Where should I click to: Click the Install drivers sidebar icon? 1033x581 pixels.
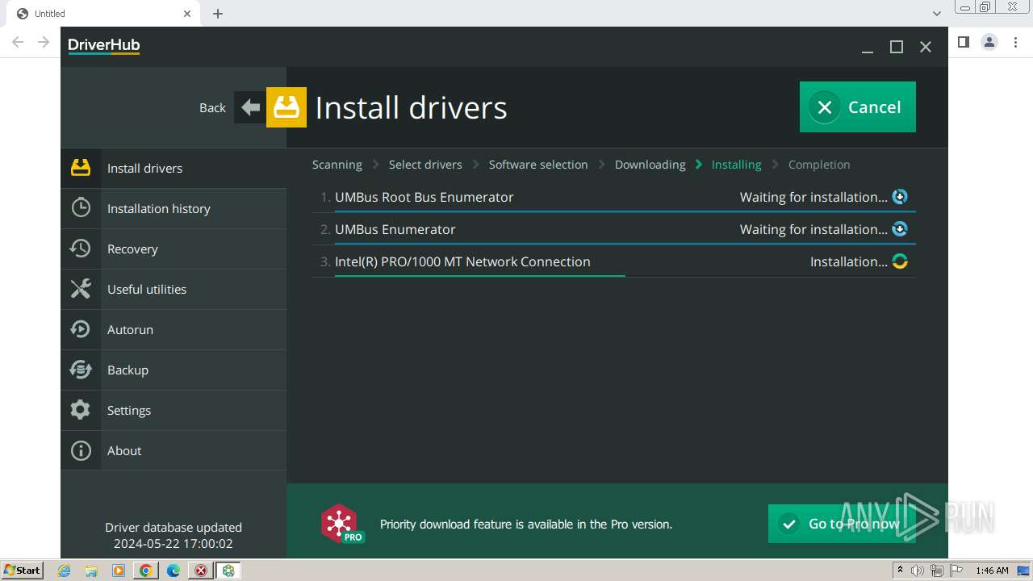pos(81,168)
